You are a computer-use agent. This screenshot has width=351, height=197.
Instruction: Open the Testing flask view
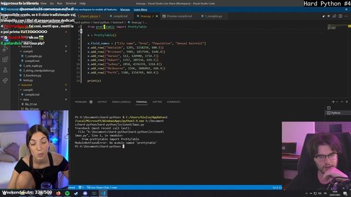(5, 70)
